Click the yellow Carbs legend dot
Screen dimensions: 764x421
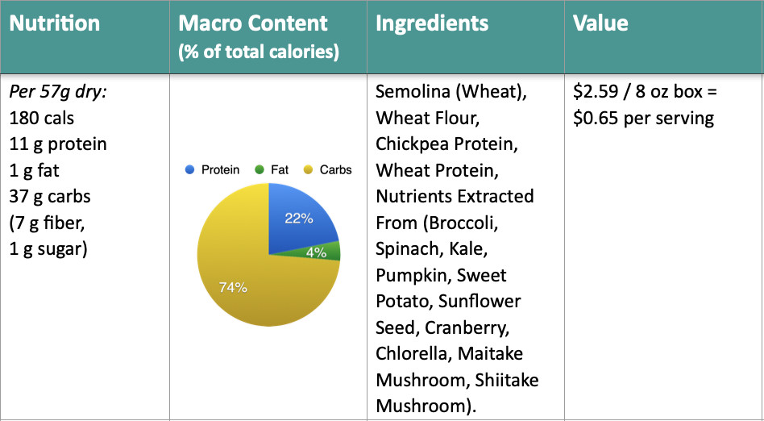(x=308, y=169)
